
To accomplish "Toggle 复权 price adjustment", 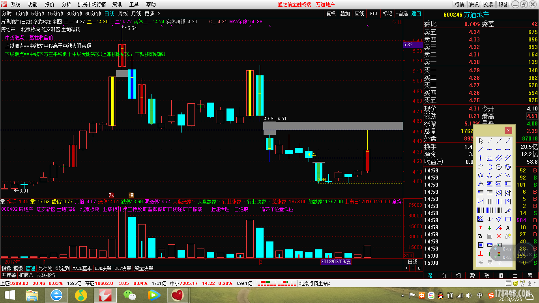I will click(x=331, y=13).
